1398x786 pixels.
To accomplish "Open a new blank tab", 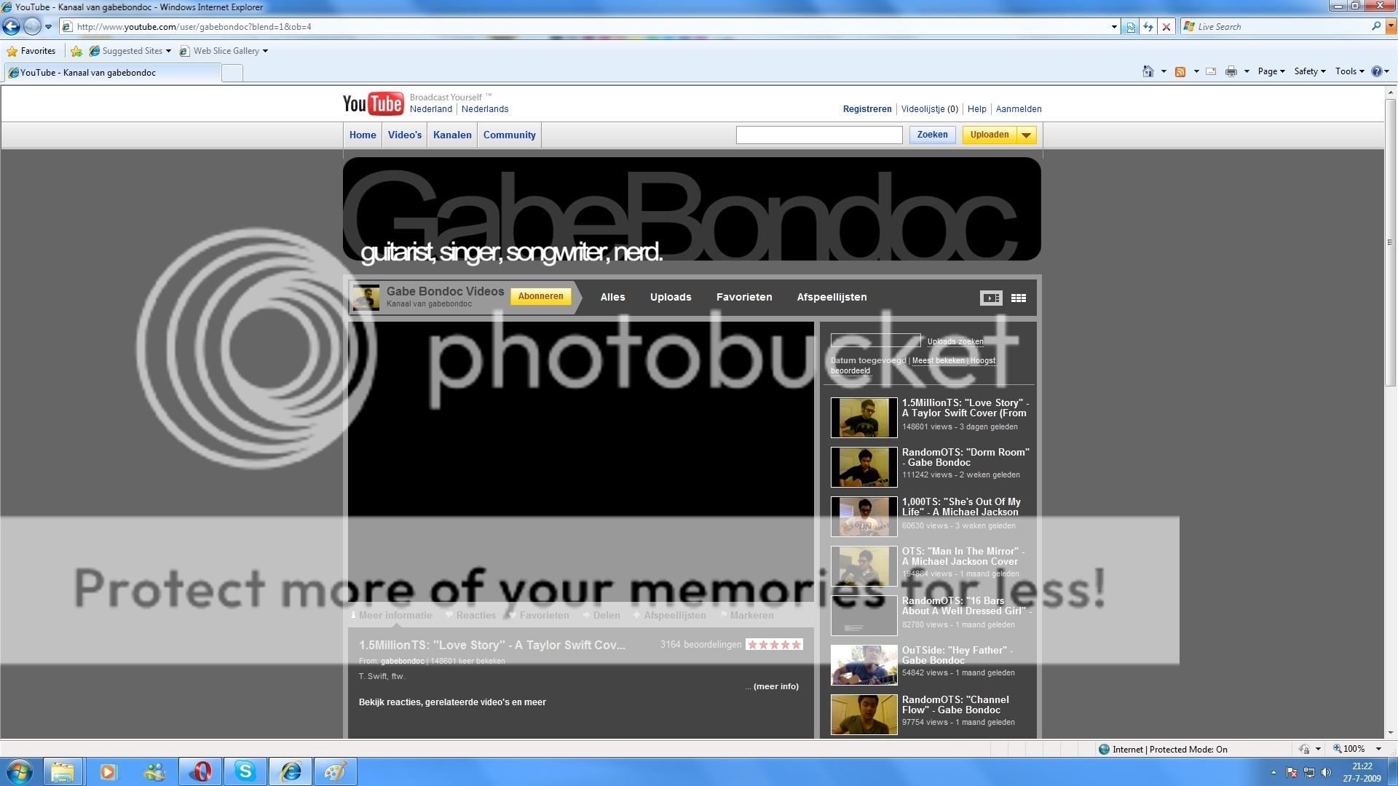I will tap(232, 73).
